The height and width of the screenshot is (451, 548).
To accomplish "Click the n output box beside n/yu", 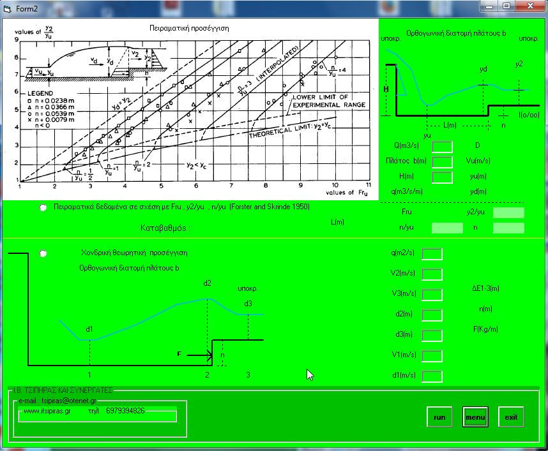I will point(508,228).
